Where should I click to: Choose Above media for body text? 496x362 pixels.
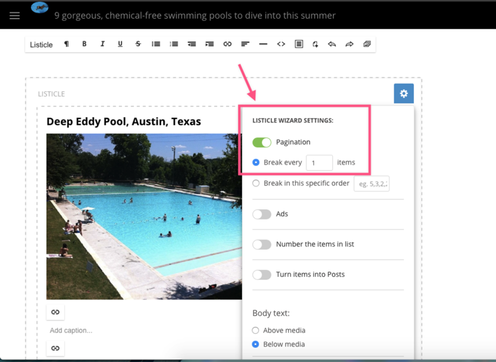tap(256, 330)
